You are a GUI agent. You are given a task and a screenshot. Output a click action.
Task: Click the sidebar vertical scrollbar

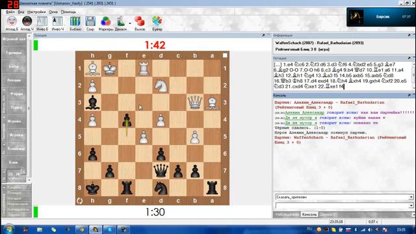pyautogui.click(x=29, y=108)
